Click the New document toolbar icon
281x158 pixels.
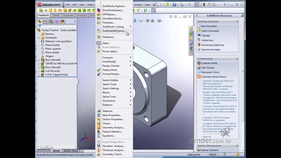(159, 5)
